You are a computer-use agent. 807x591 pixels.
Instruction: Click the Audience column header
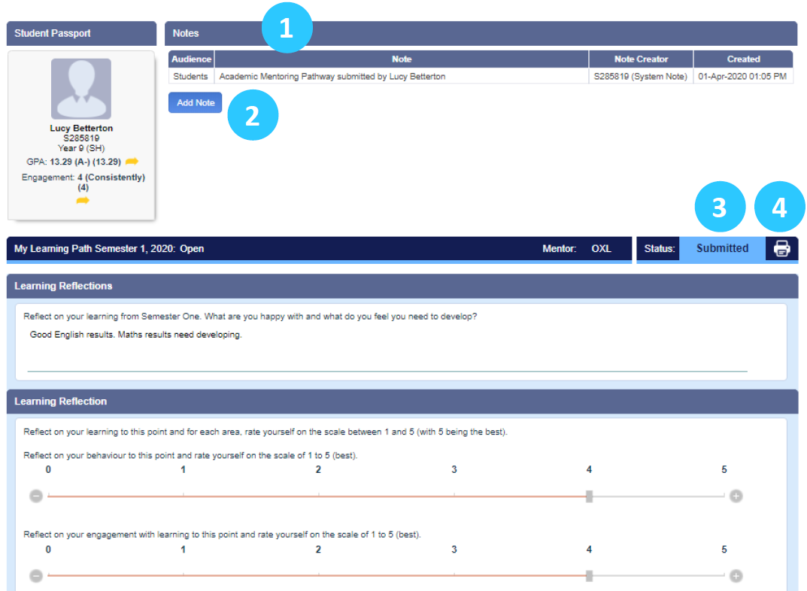point(192,59)
